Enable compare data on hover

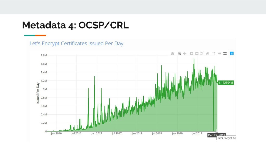pos(225,54)
